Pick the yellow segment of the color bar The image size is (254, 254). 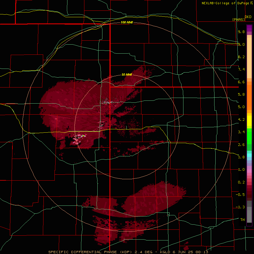tap(249, 121)
